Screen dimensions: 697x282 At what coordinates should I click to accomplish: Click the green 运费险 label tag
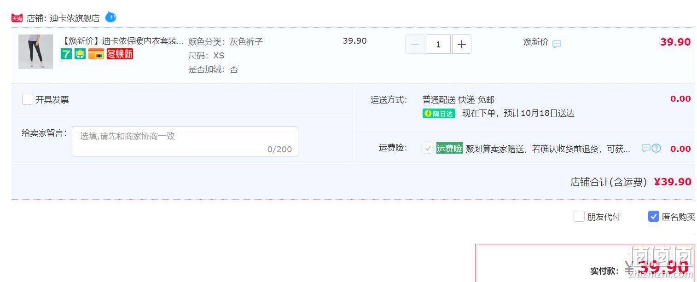point(449,148)
